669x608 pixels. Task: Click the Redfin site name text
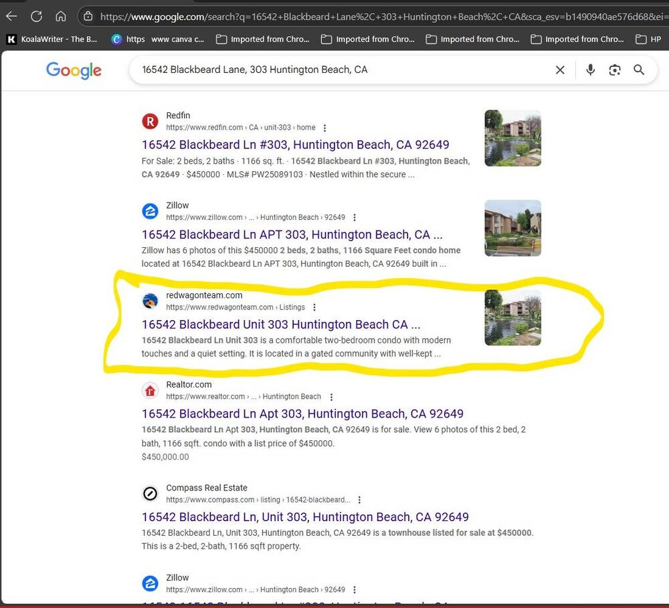(178, 116)
